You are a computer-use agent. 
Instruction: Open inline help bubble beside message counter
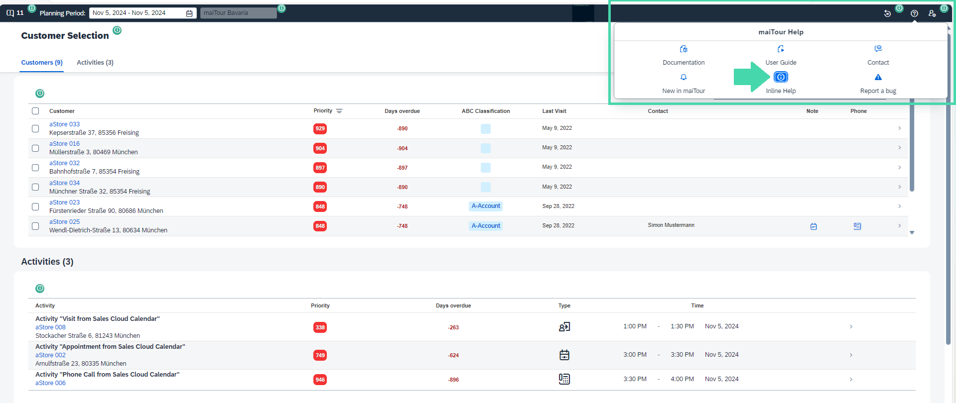click(x=32, y=8)
